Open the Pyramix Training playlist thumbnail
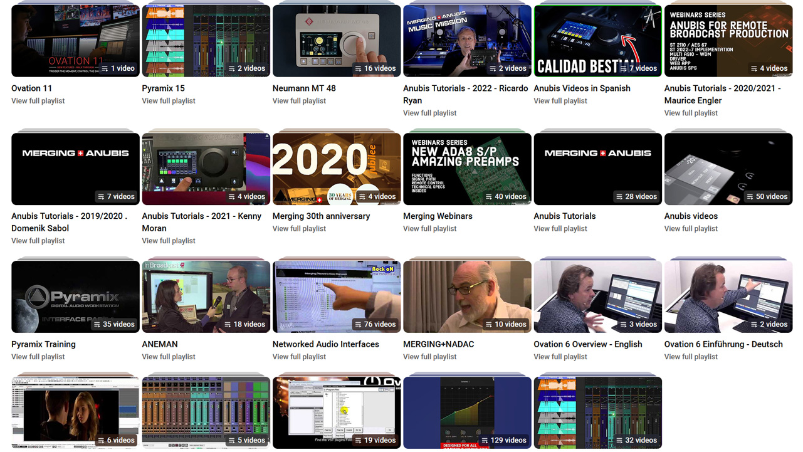The image size is (803, 452). pyautogui.click(x=75, y=297)
